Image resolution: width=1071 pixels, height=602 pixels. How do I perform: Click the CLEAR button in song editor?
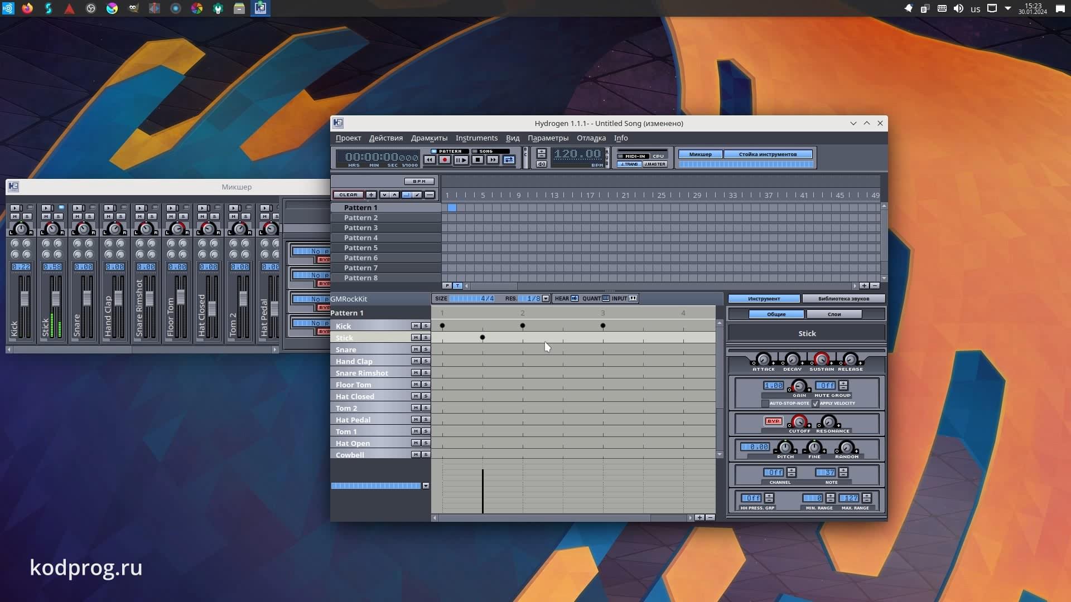click(348, 195)
